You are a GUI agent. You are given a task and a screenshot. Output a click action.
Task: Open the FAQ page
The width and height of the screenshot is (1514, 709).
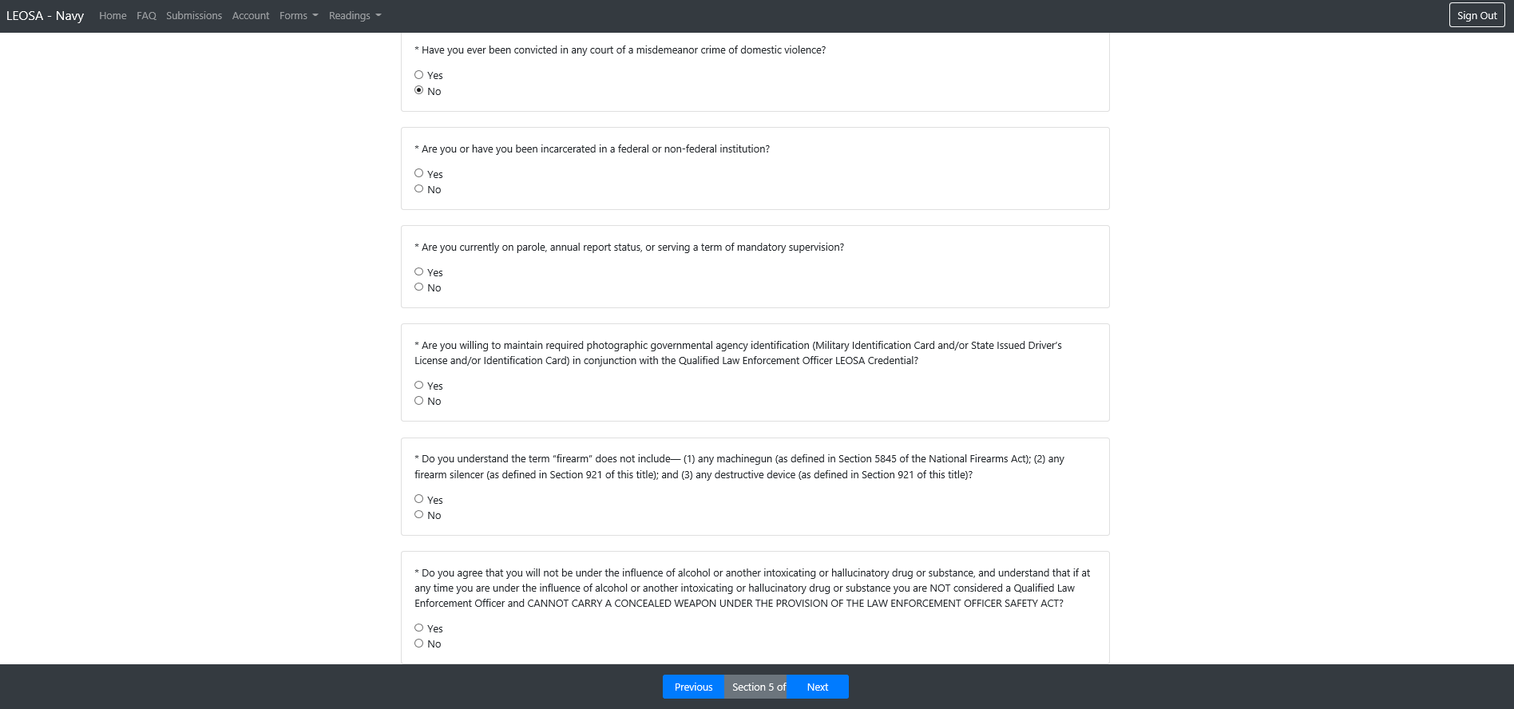(146, 16)
